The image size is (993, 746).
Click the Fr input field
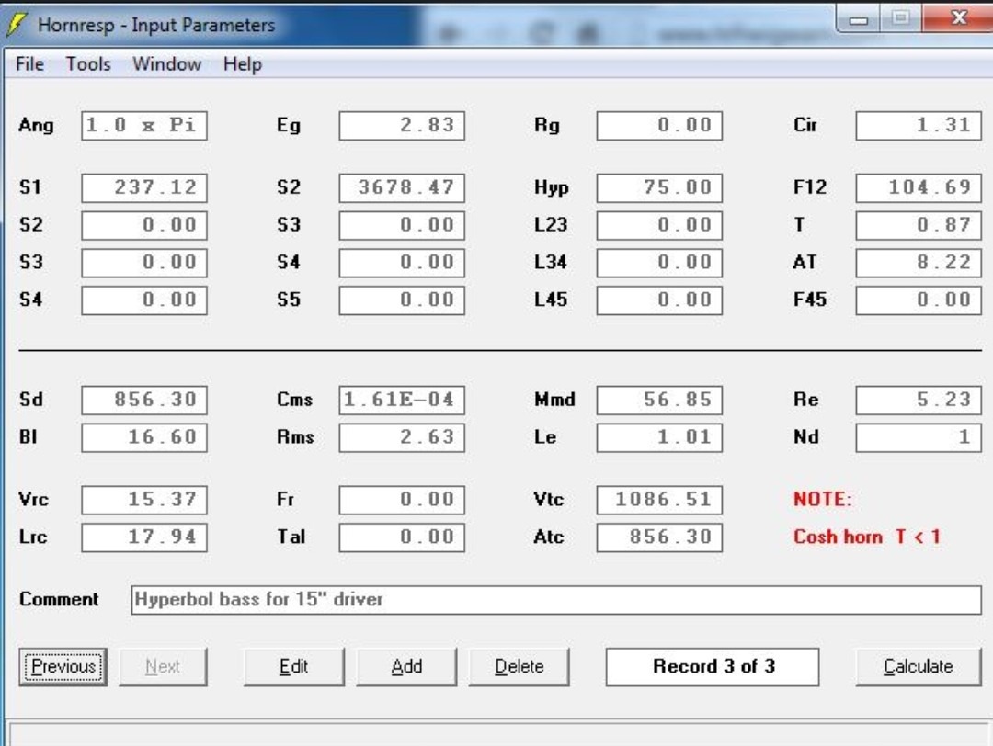402,500
